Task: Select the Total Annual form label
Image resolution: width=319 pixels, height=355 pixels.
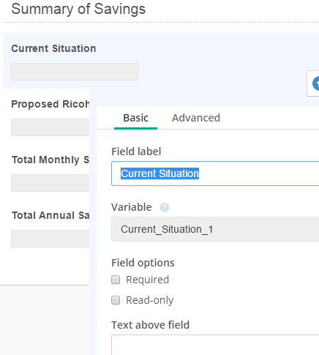Action: [x=50, y=215]
